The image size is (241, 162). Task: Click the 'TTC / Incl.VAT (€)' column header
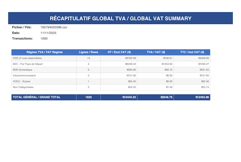(192, 52)
